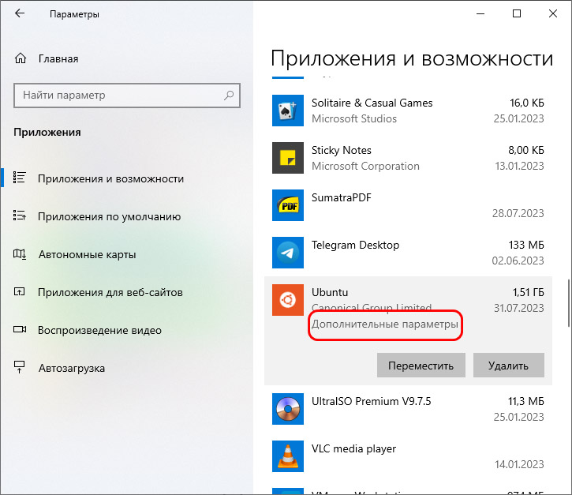Select the Solitaire & Casual Games icon
This screenshot has width=572, height=495.
[x=288, y=111]
